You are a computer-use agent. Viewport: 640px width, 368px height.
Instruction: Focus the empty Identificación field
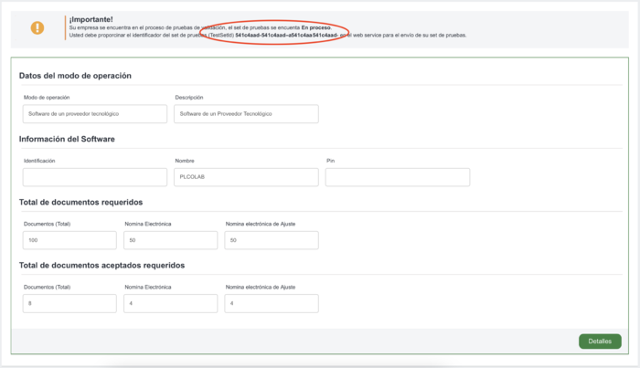click(95, 177)
